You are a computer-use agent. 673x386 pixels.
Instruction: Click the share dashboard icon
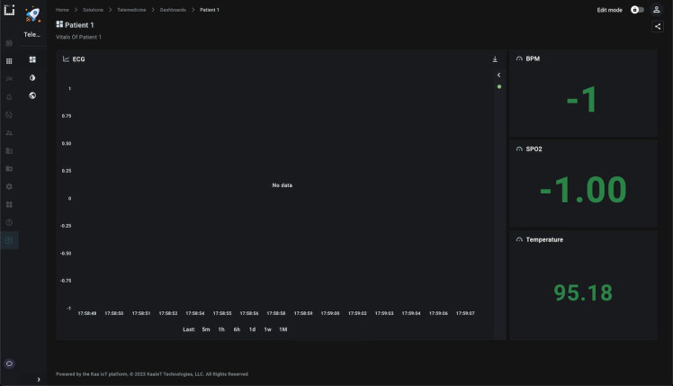(657, 27)
